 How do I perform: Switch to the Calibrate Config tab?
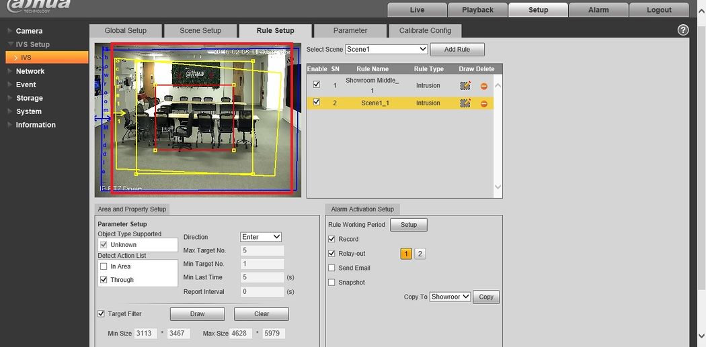(x=425, y=31)
